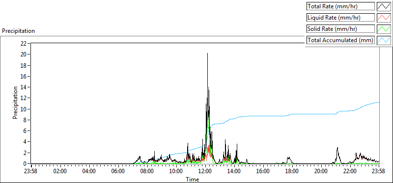Click the 04:00 time axis label
Viewport: 393px width, 183px height.
tap(89, 172)
